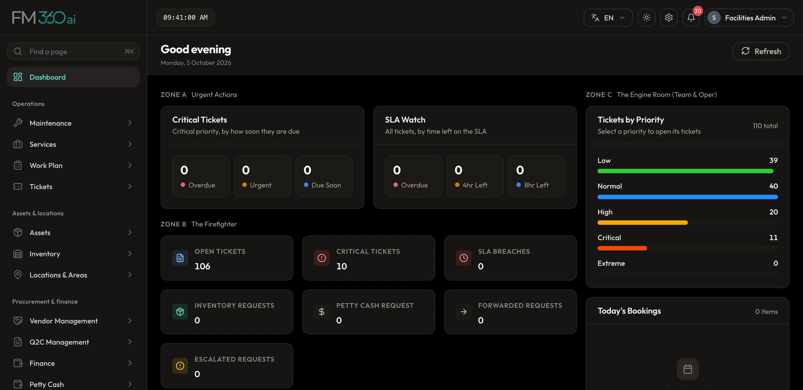
Task: Click the SLA Breaches clock icon
Action: (463, 258)
